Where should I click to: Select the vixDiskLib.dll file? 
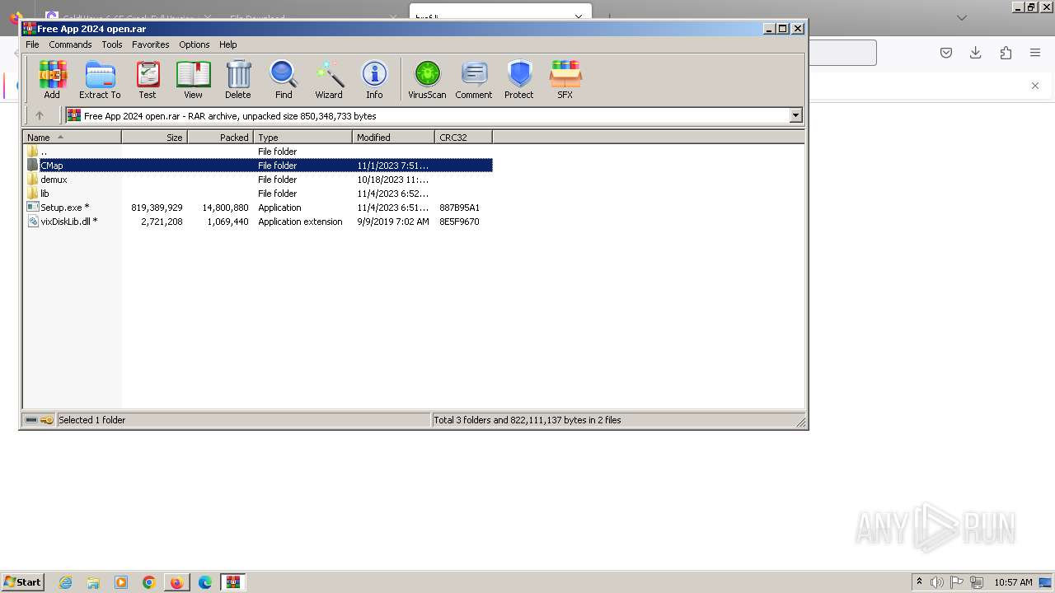258,222
